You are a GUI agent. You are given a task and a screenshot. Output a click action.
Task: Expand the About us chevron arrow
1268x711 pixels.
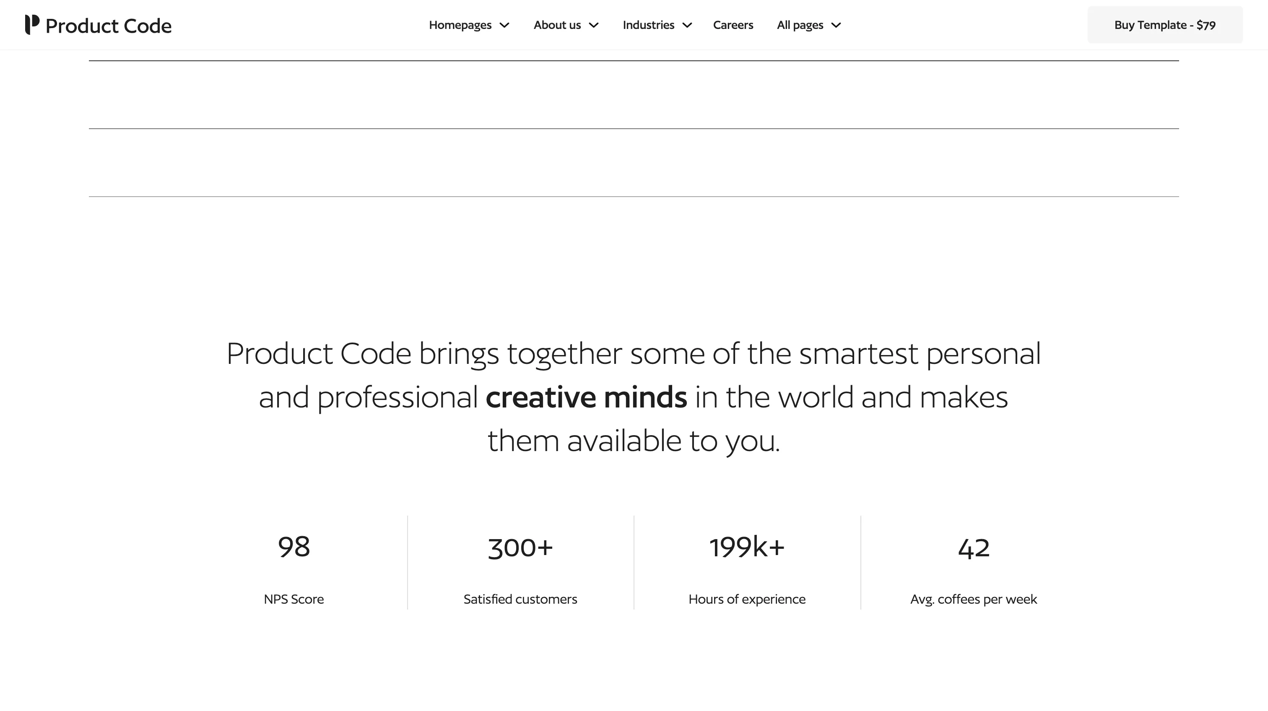(x=594, y=26)
